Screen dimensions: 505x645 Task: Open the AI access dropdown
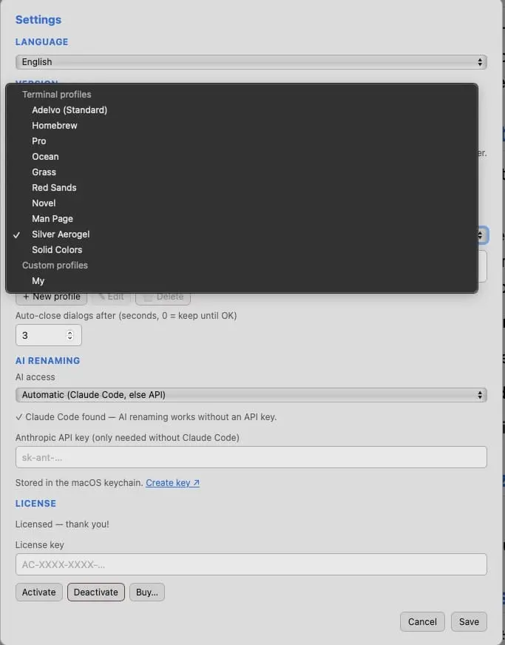click(251, 395)
